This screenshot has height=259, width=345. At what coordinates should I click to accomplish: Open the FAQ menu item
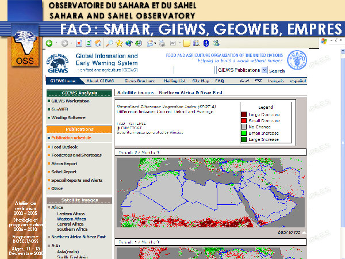pos(220,81)
